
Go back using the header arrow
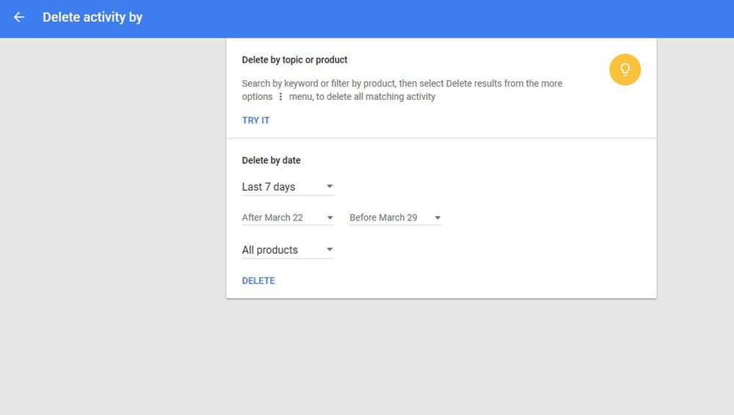[x=19, y=18]
